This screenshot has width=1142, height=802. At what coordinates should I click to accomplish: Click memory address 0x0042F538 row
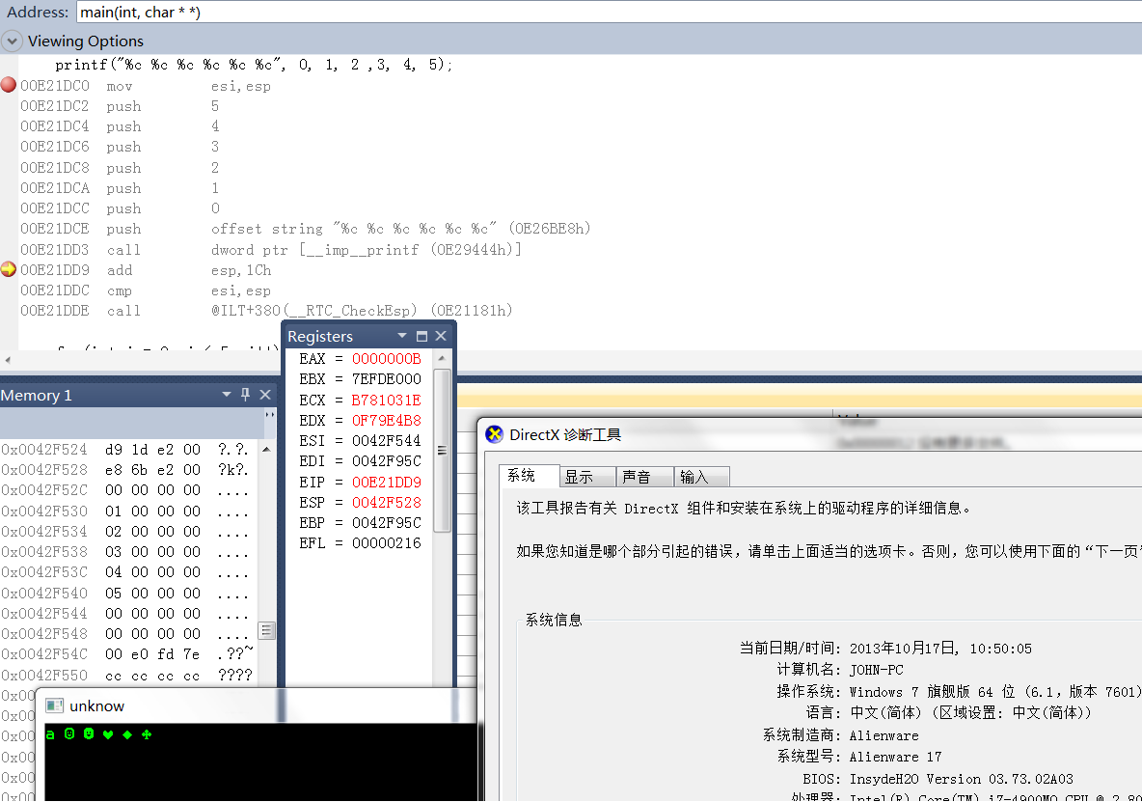tap(127, 552)
